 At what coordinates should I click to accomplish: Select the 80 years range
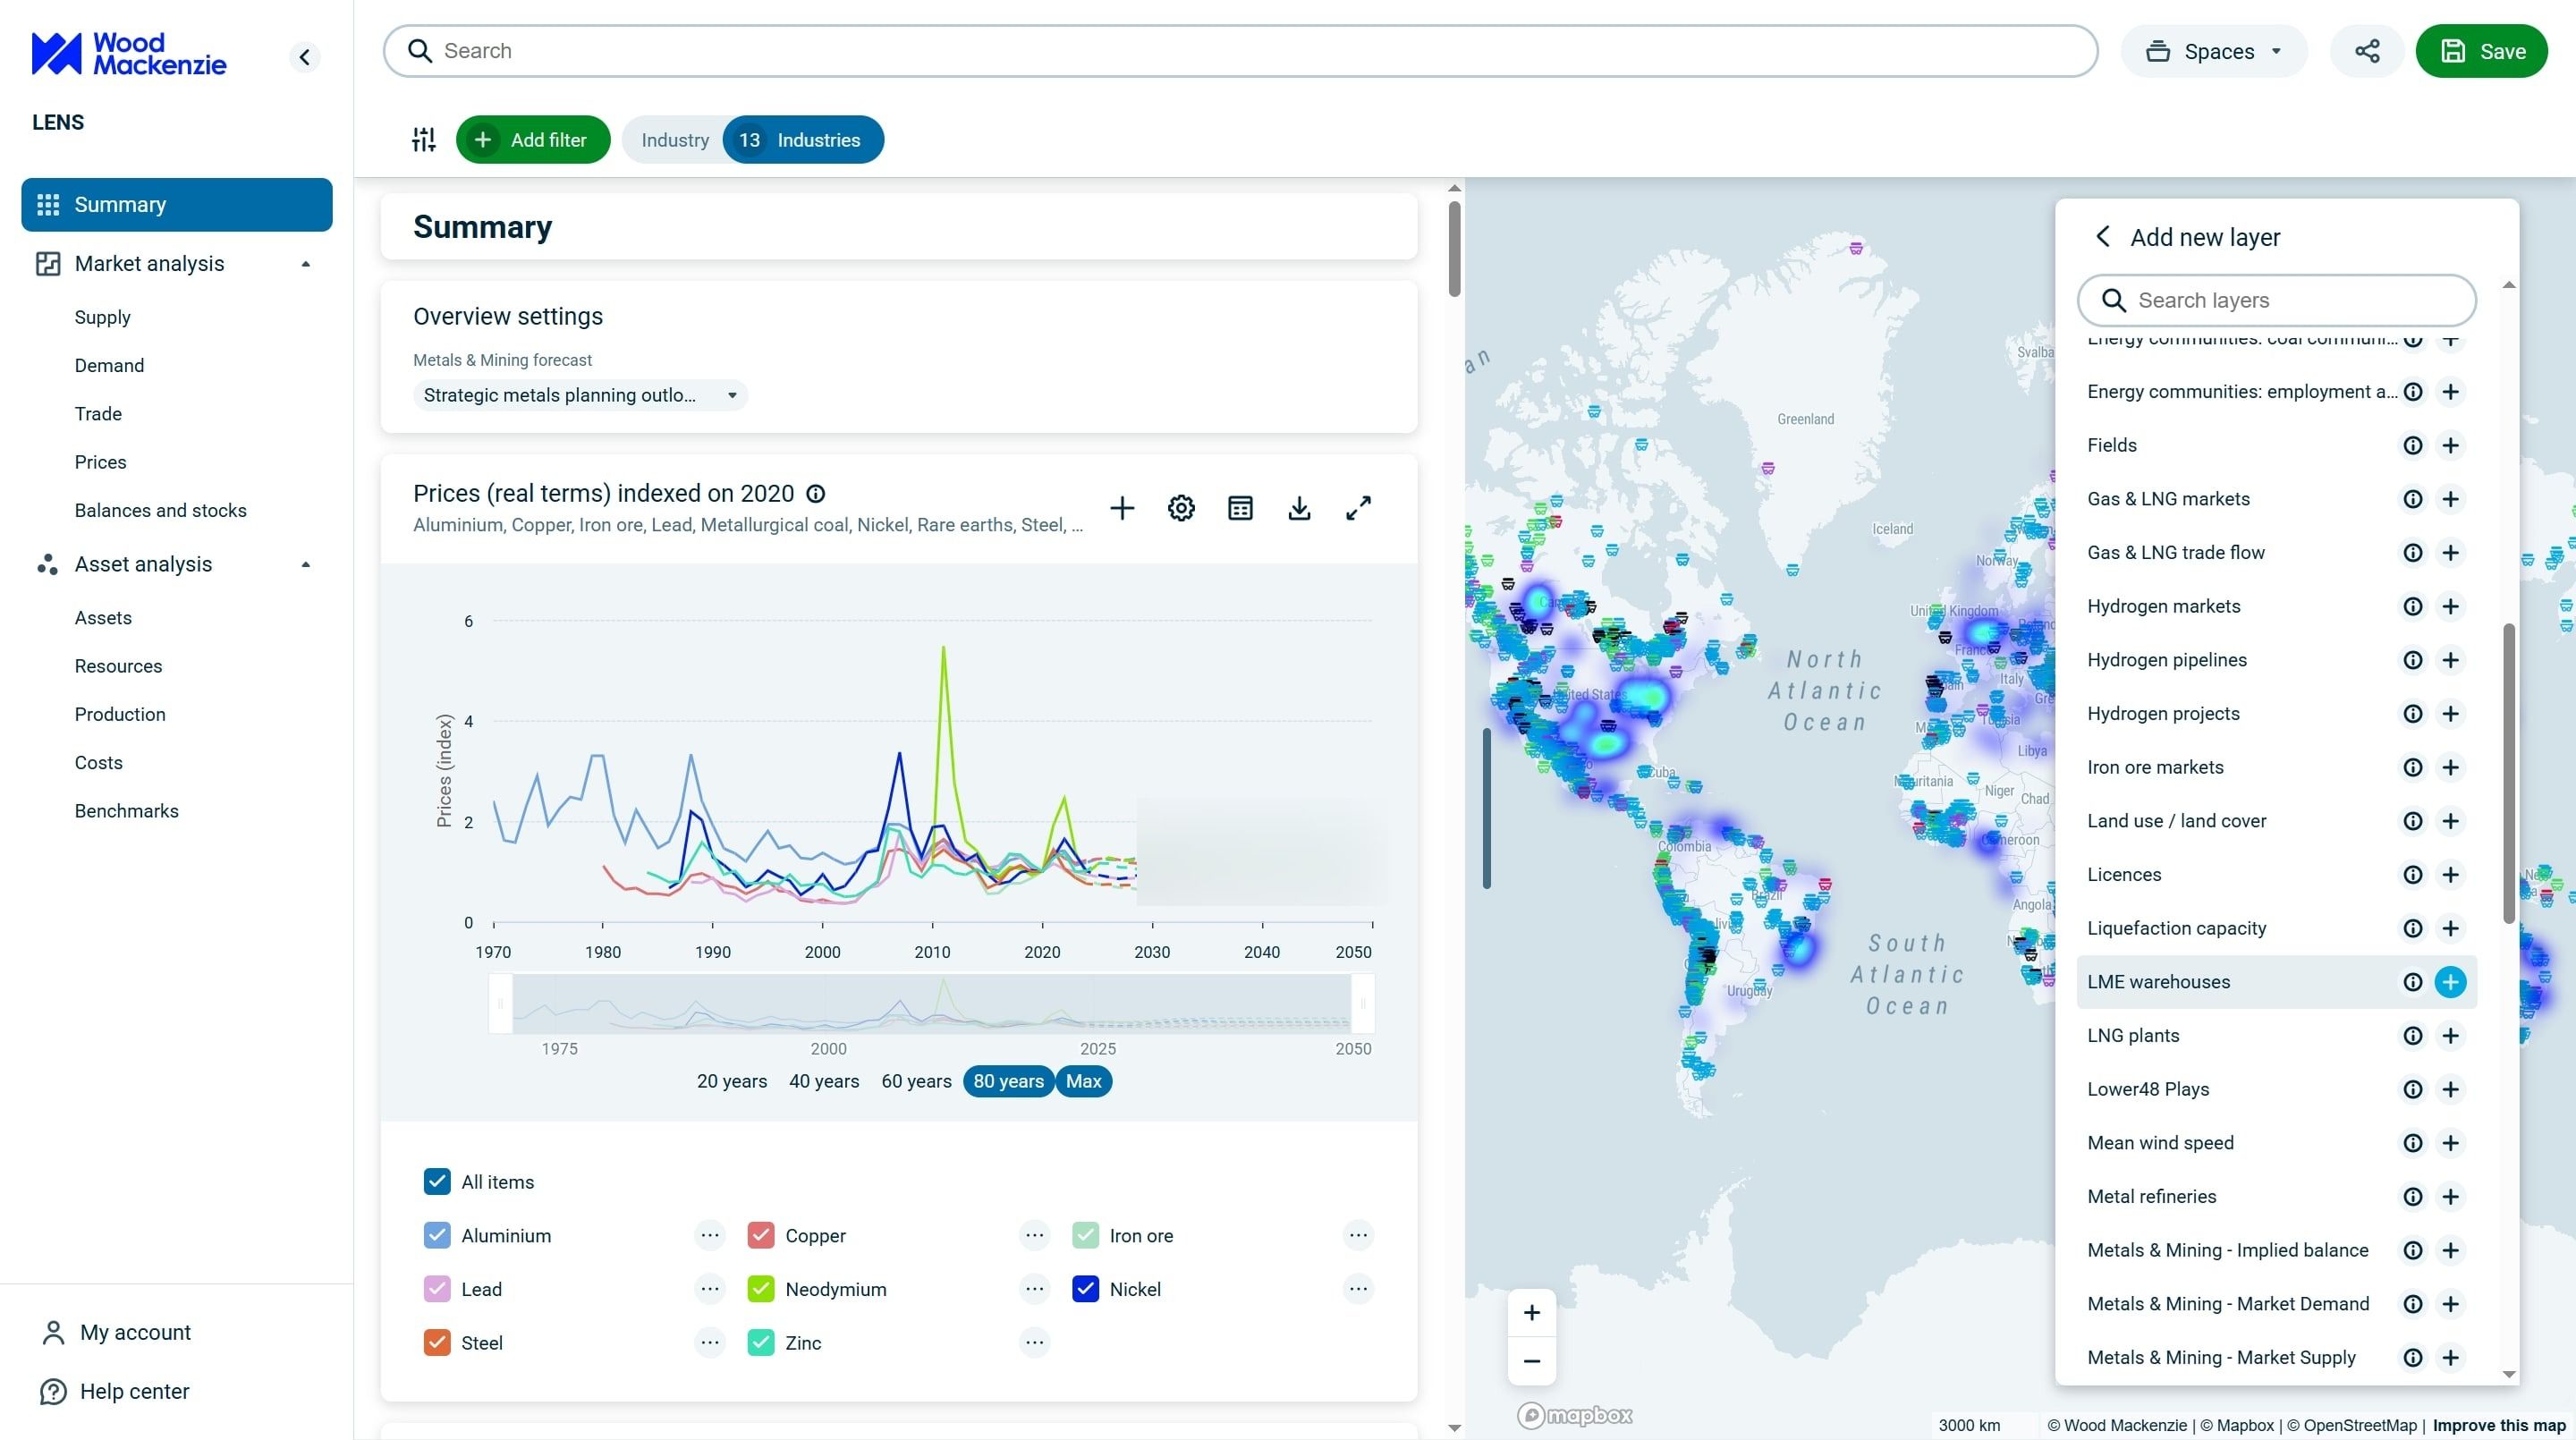1008,1081
